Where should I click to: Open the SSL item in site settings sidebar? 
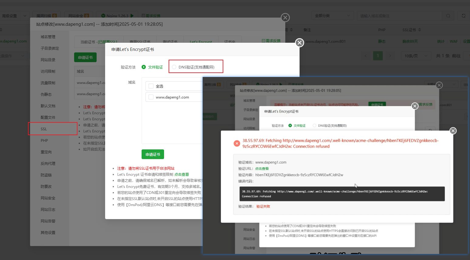44,129
